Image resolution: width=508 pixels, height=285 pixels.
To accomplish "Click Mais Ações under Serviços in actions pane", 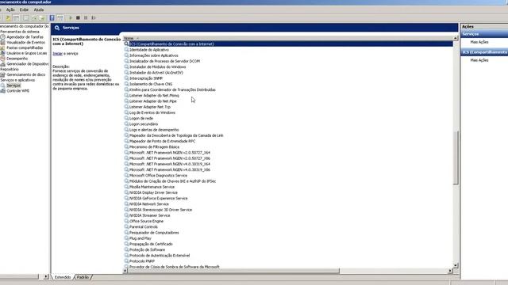I will [479, 42].
